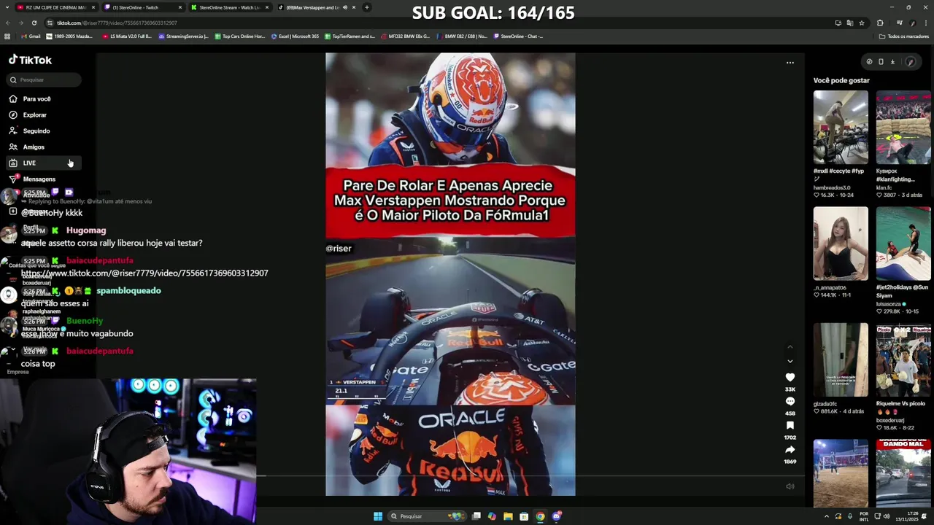Open gizada0fc recommended video thumbnail
Screen dimensions: 934x525
[x=841, y=359]
